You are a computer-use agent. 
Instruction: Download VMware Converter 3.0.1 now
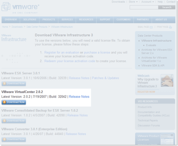click(x=14, y=139)
